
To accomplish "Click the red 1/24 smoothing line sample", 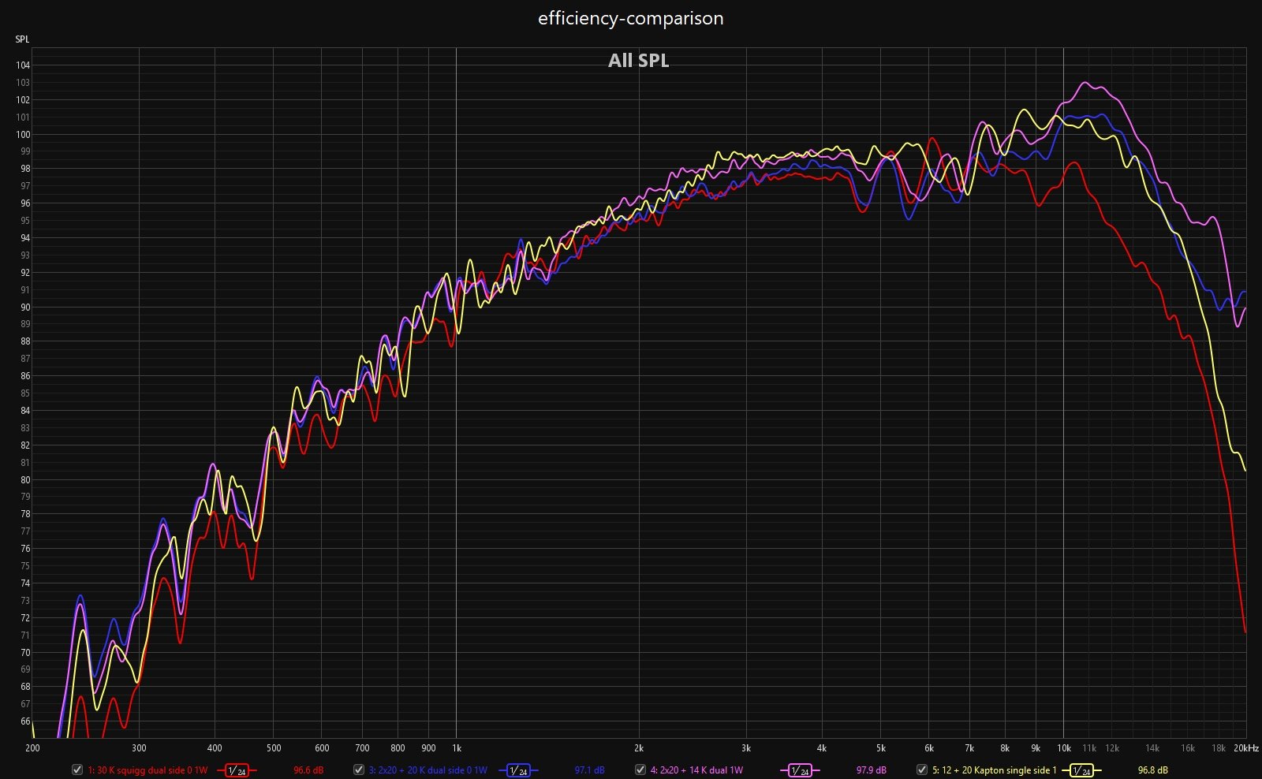I will coord(237,770).
